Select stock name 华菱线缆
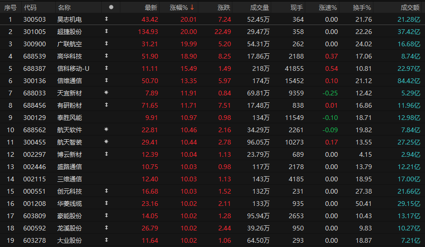 click(x=70, y=204)
